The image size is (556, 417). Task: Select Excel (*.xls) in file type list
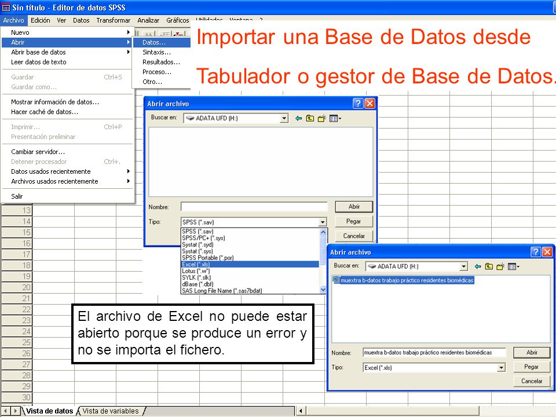click(x=250, y=265)
